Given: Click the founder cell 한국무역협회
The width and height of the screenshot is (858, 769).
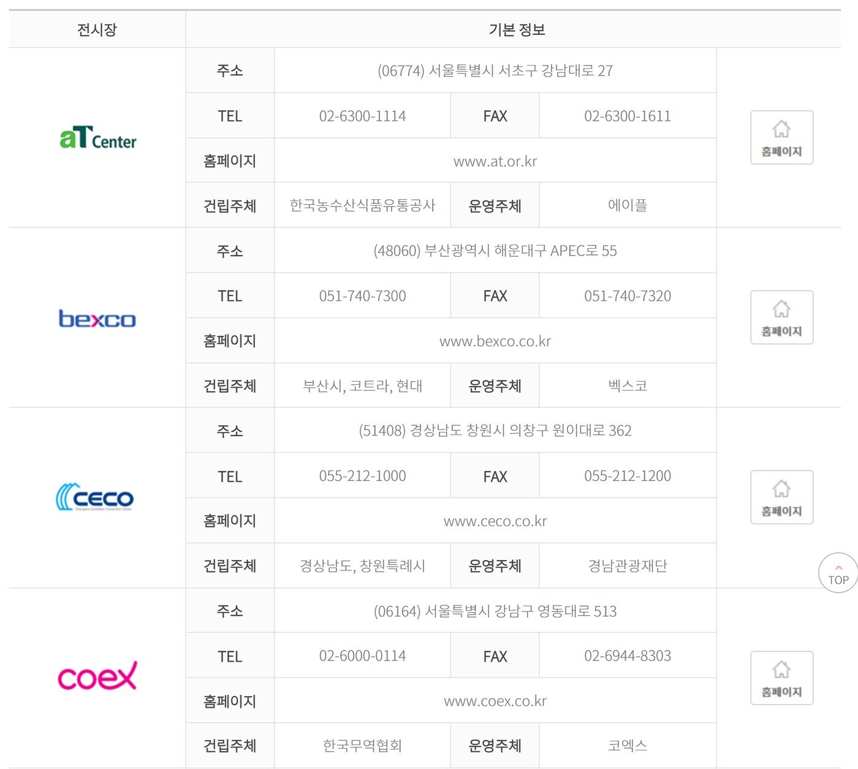Looking at the screenshot, I should [362, 746].
